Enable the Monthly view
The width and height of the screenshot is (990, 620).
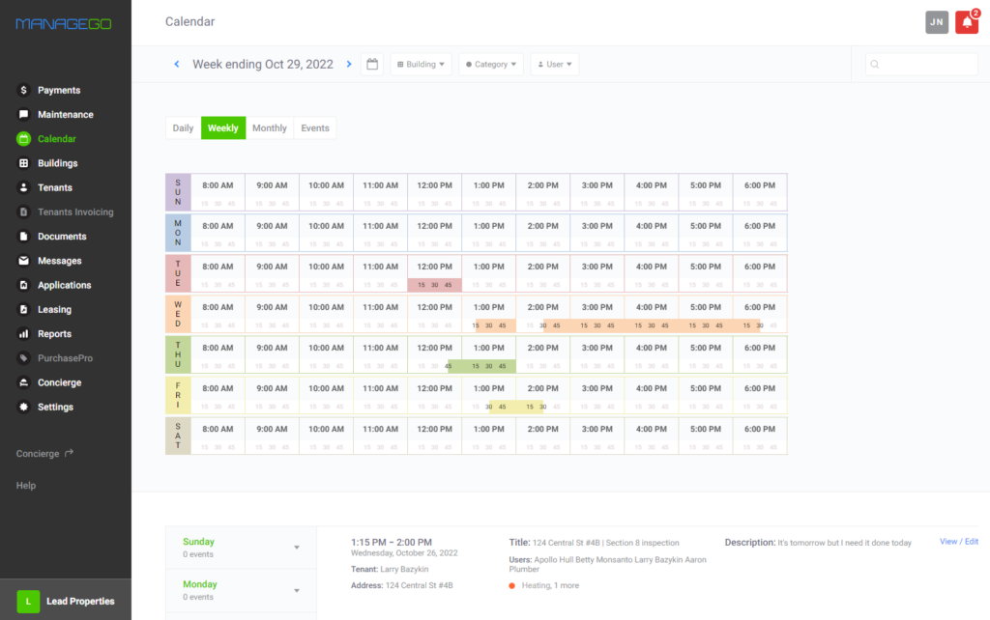(x=269, y=127)
